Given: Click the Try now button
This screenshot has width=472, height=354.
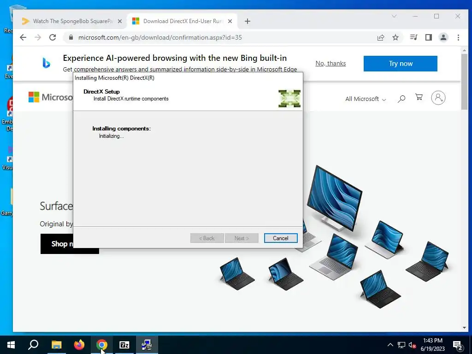Looking at the screenshot, I should pos(401,64).
